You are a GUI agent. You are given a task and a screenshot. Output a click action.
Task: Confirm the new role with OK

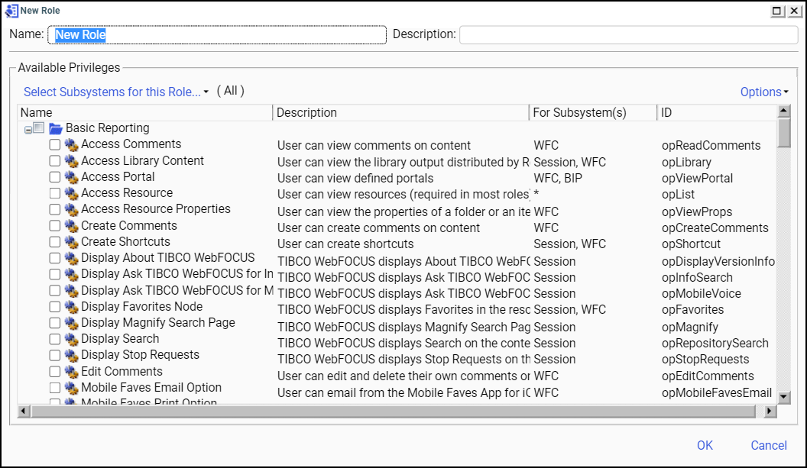(x=705, y=445)
